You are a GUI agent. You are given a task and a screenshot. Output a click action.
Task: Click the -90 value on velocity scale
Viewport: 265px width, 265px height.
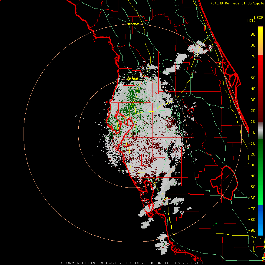pos(252,231)
